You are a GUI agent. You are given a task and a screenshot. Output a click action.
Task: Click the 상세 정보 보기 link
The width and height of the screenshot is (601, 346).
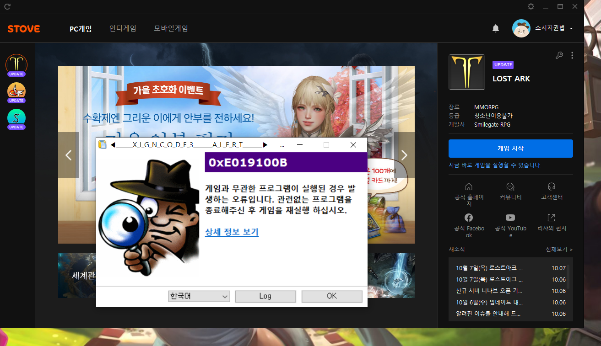[232, 232]
